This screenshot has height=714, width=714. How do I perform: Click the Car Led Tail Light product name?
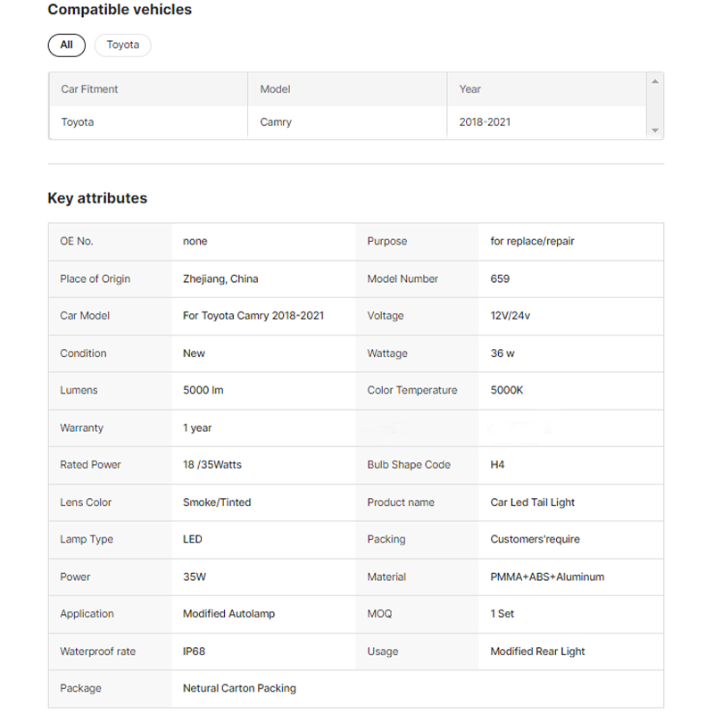tap(532, 502)
